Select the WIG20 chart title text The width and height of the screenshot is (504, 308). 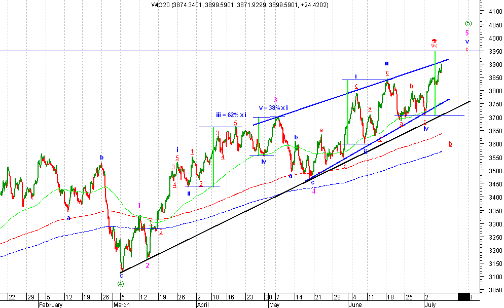click(240, 5)
